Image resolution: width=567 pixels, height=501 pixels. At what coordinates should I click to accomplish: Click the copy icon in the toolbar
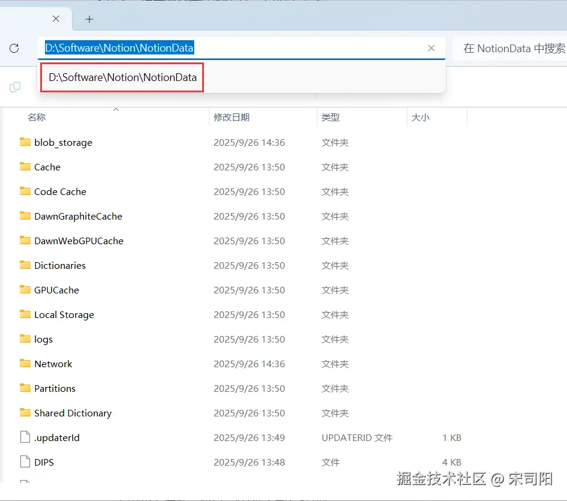click(x=15, y=87)
